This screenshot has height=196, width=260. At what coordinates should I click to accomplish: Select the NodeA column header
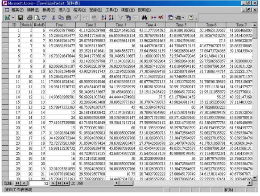tap(26, 25)
